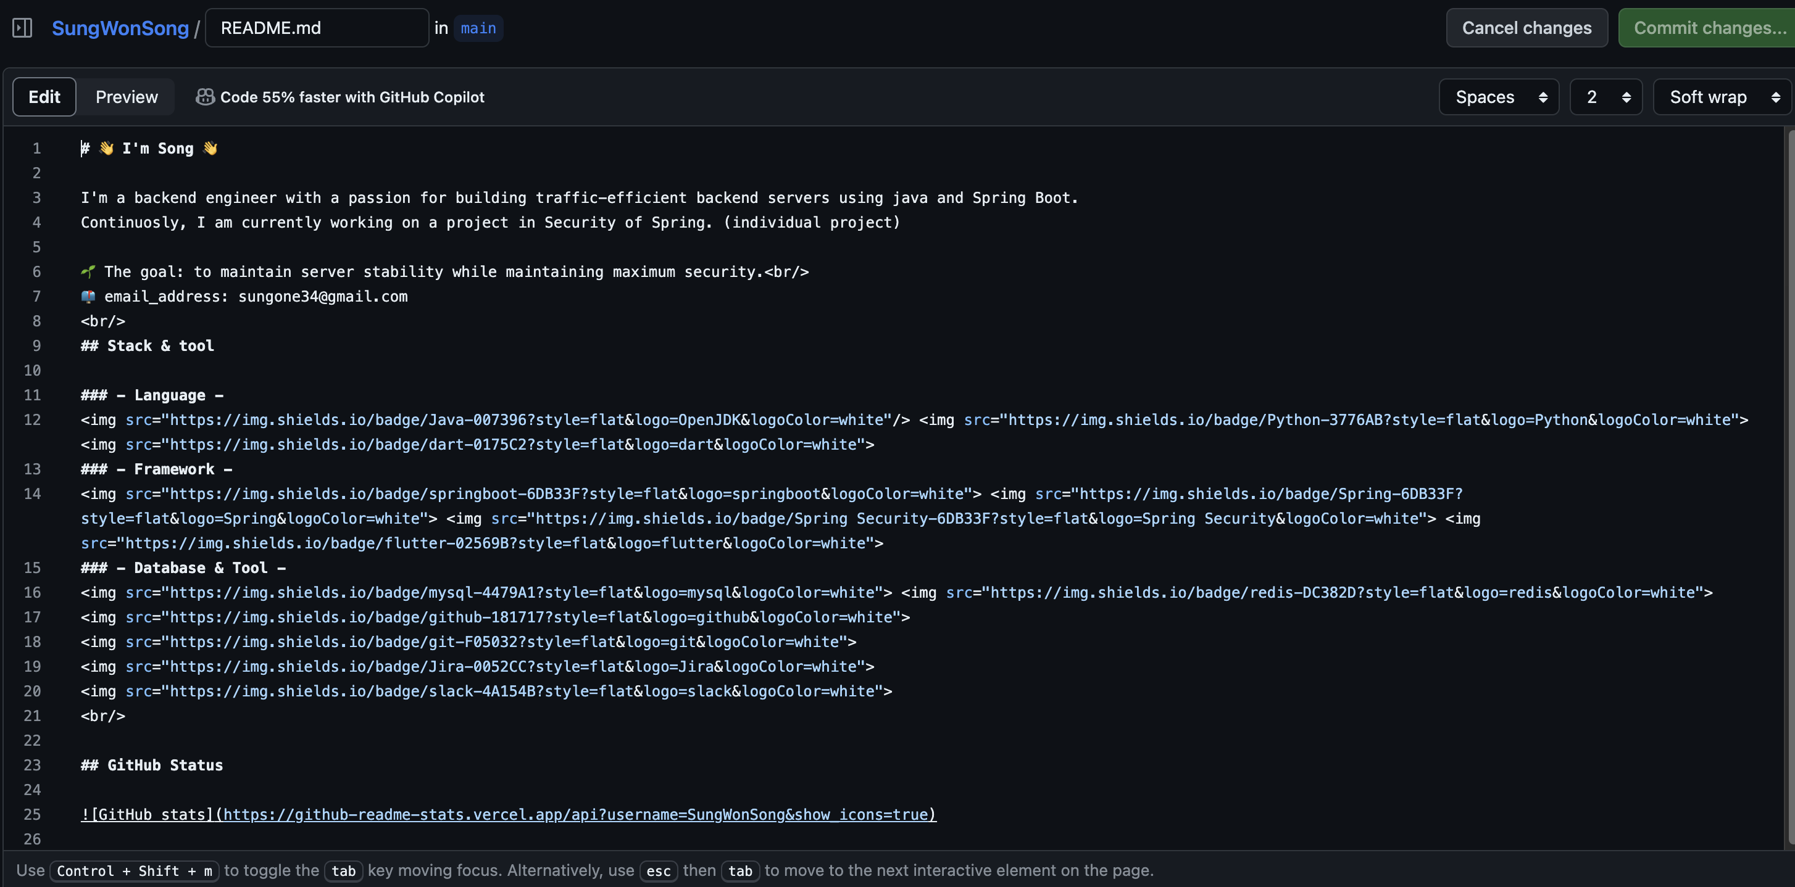Click the README.md filename field
Viewport: 1795px width, 887px height.
317,27
